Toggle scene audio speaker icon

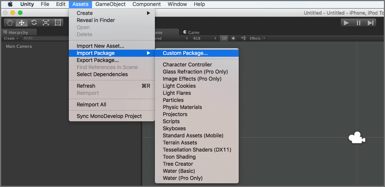[x=243, y=38]
